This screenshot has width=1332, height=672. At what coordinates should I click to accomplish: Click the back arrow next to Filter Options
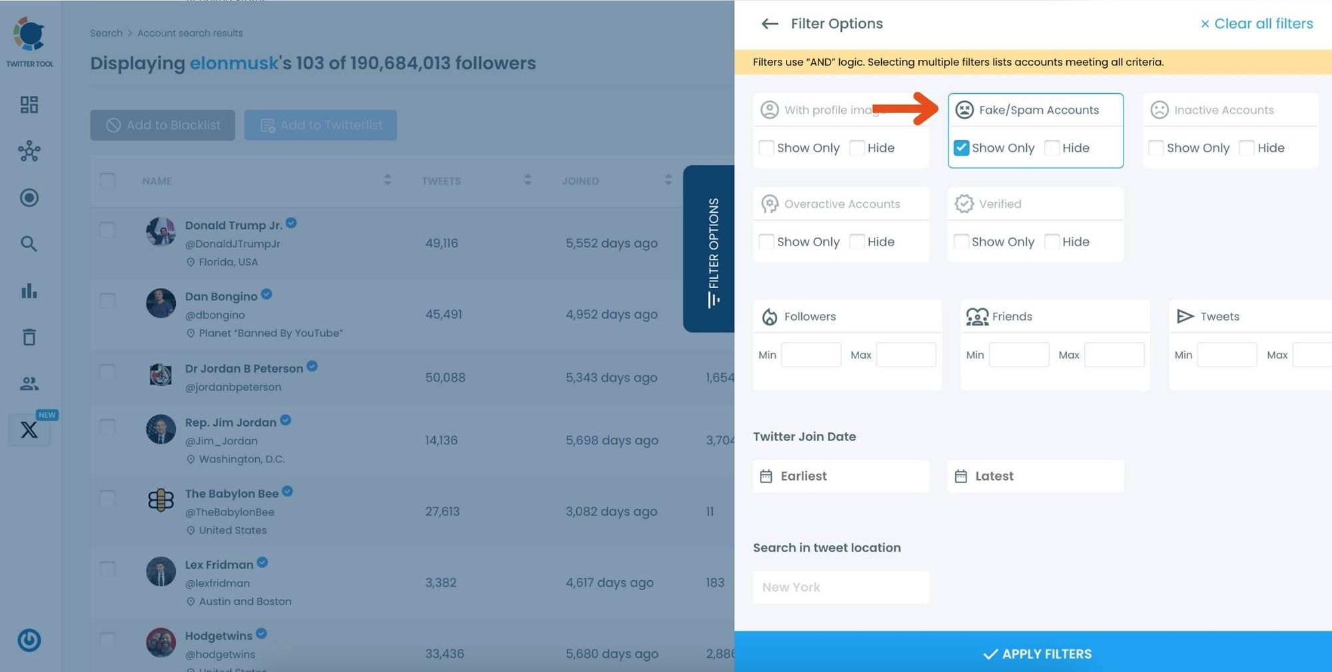coord(769,23)
